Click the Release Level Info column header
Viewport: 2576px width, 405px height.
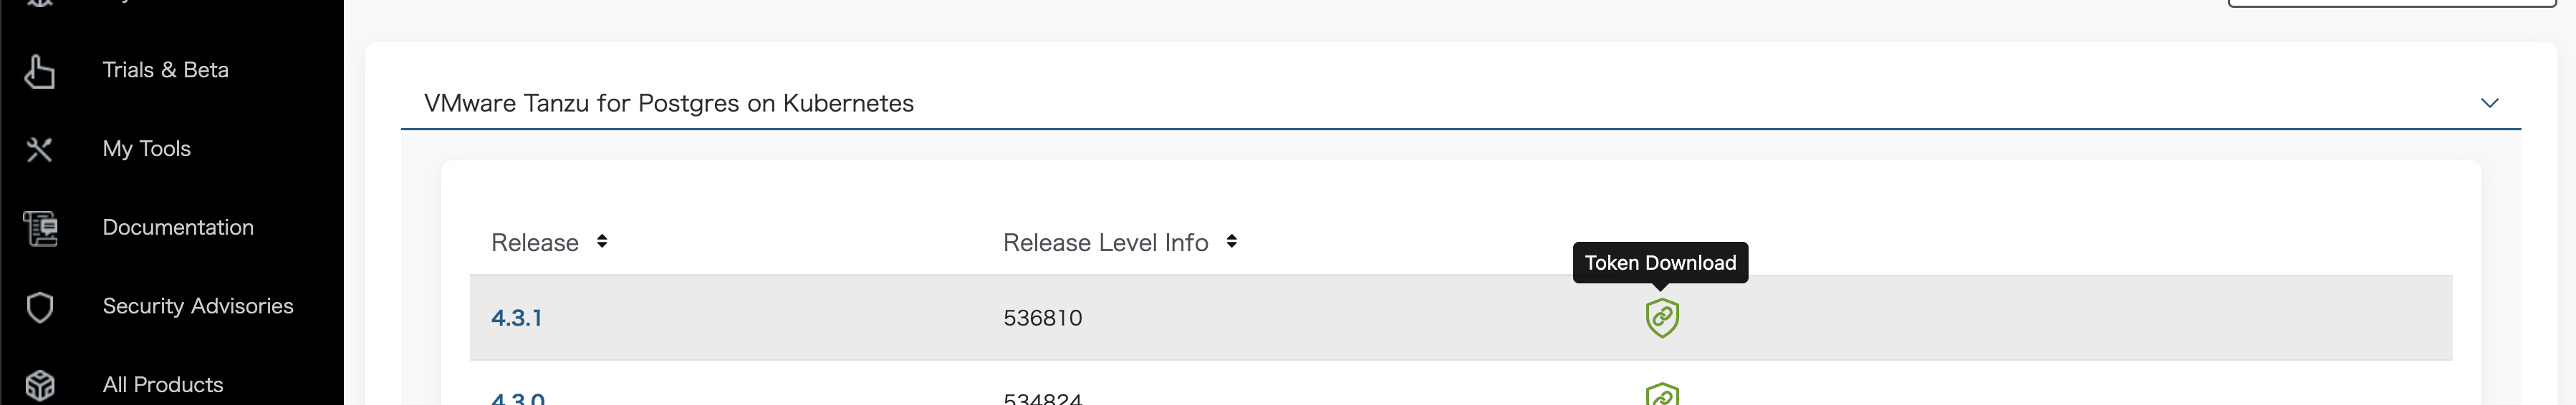[1105, 243]
